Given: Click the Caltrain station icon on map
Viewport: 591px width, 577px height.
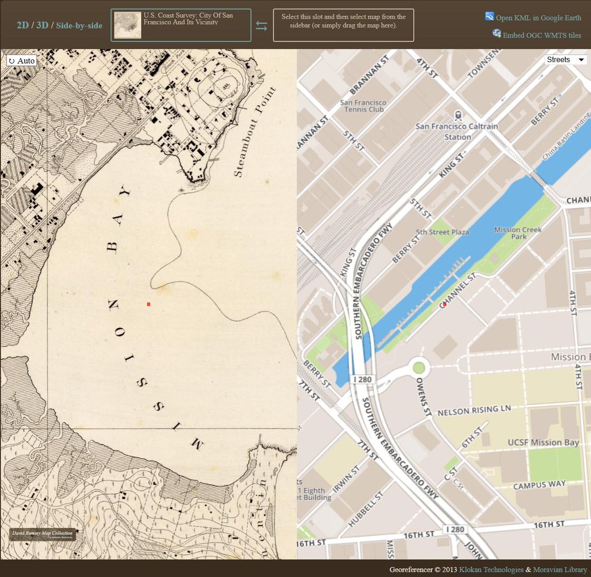Looking at the screenshot, I should point(458,116).
